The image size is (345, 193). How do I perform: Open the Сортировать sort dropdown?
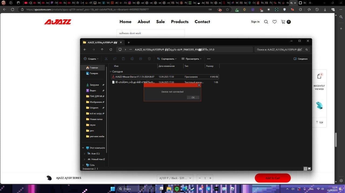click(x=167, y=59)
